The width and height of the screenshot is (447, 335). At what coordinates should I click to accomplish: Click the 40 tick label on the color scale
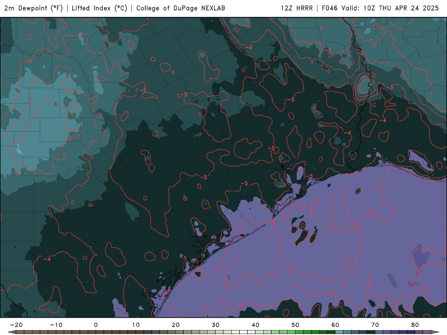point(255,325)
